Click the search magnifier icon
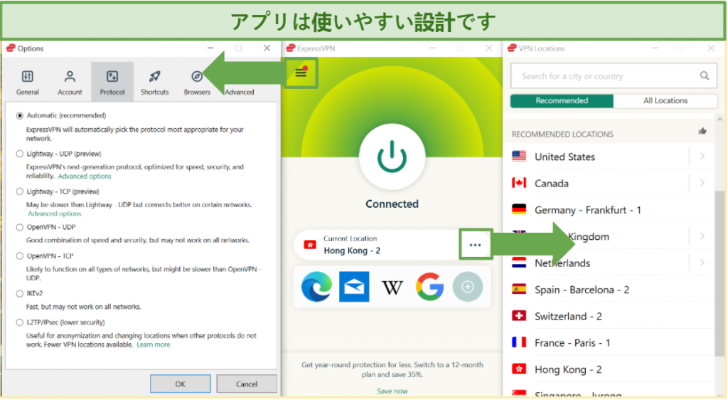Image resolution: width=728 pixels, height=400 pixels. click(x=705, y=75)
